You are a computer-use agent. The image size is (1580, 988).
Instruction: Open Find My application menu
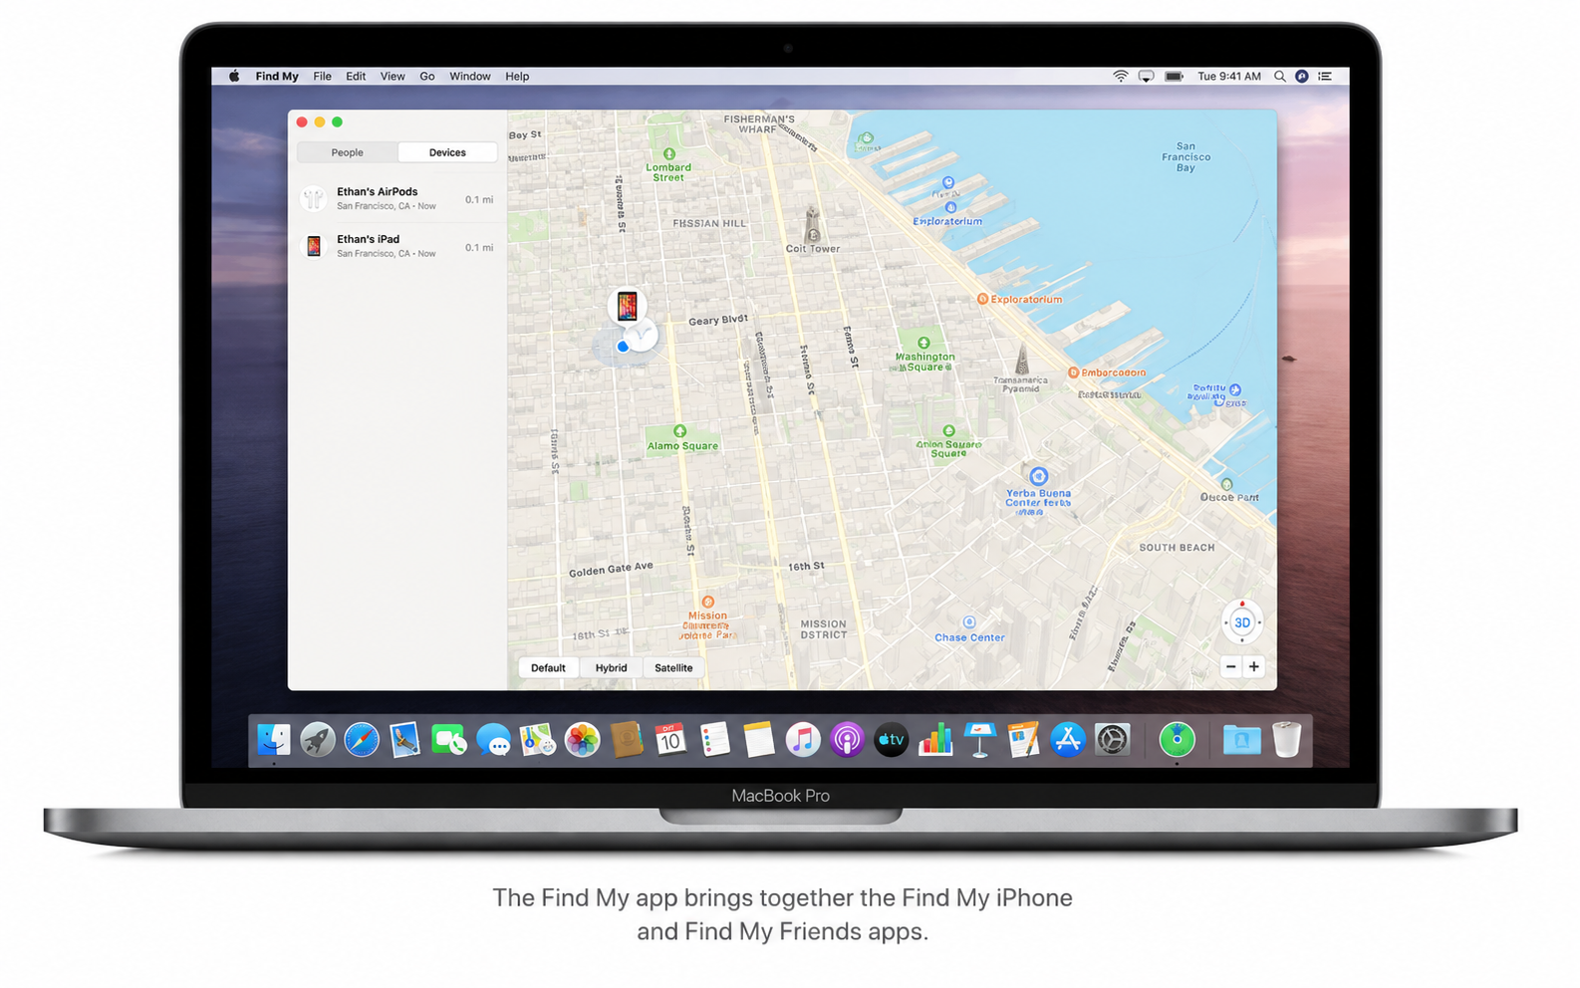tap(277, 76)
